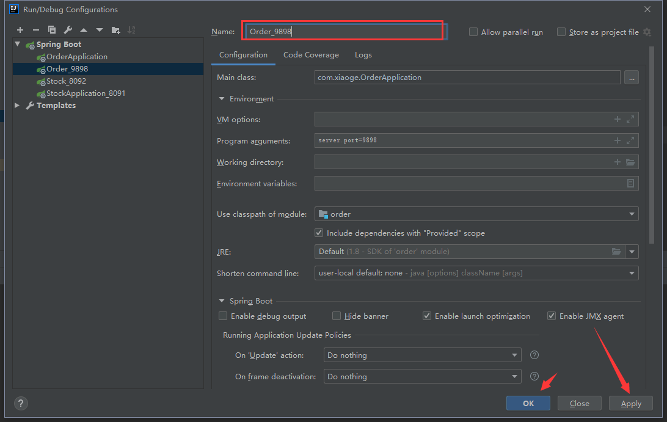This screenshot has height=422, width=667.
Task: Close the Run/Debug Configurations dialog
Action: click(x=647, y=9)
